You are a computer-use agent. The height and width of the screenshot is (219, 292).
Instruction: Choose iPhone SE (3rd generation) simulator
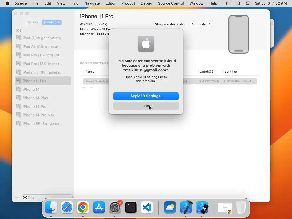43,124
